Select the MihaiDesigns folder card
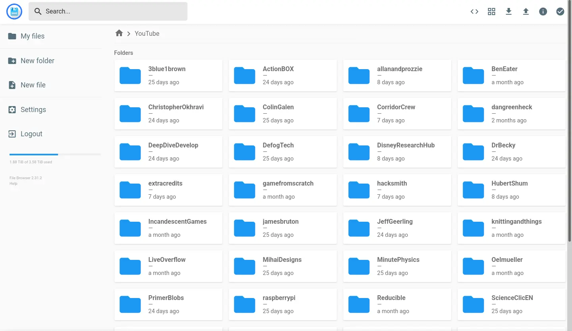The width and height of the screenshot is (572, 331). point(283,266)
